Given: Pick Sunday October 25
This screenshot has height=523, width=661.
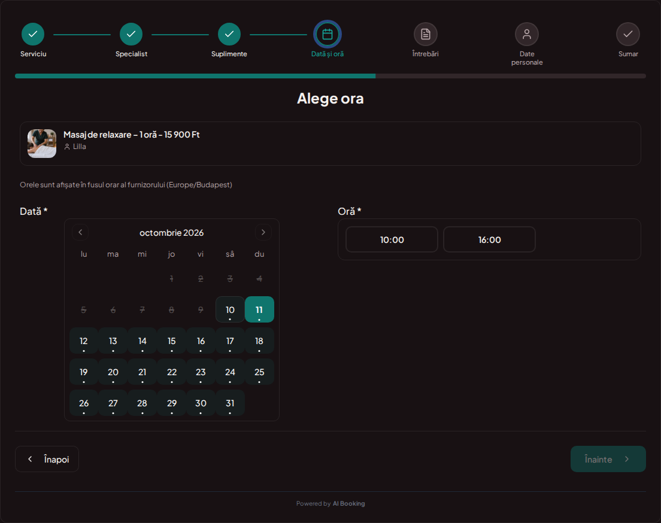Looking at the screenshot, I should point(259,372).
